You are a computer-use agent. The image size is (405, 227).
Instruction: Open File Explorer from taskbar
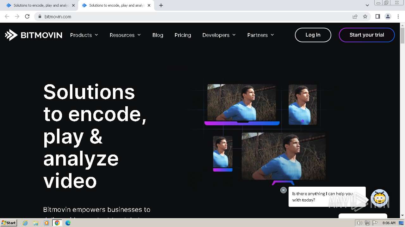pos(36,223)
